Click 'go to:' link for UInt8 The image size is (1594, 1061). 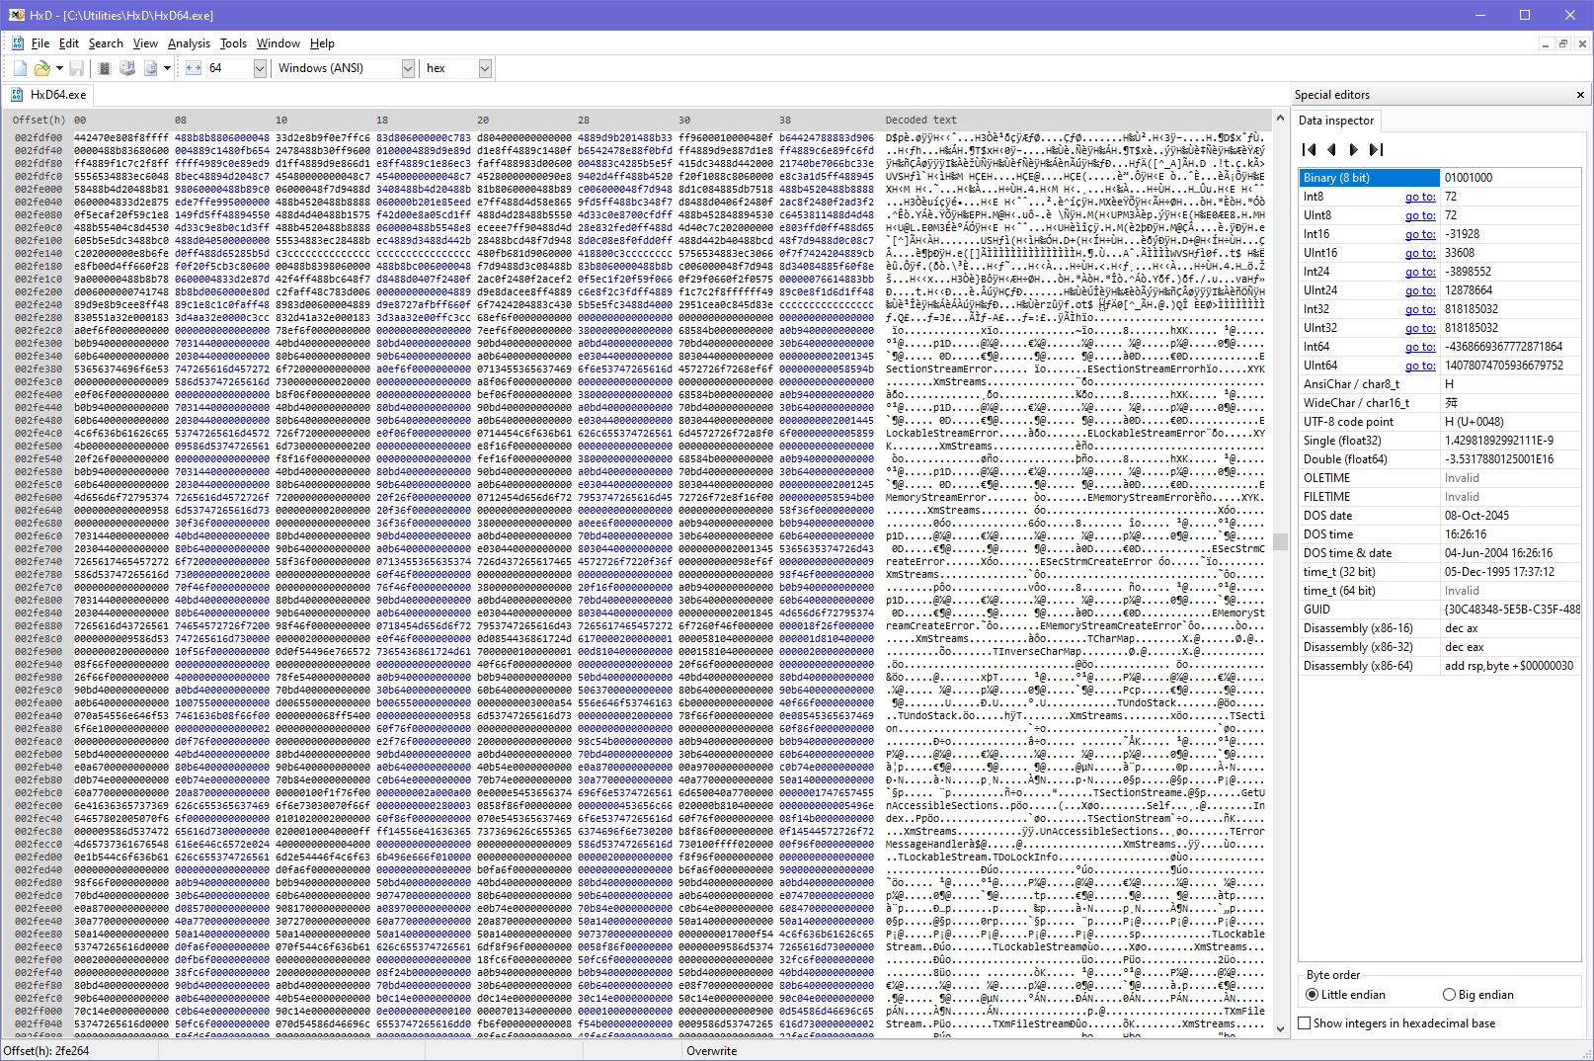(1420, 215)
